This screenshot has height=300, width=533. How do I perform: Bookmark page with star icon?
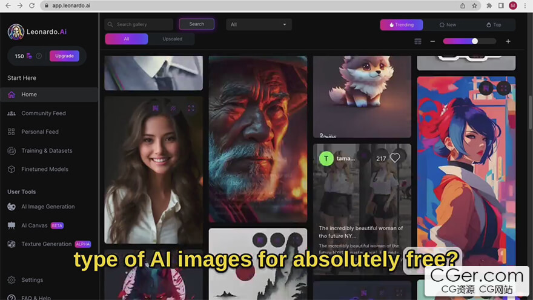(474, 5)
